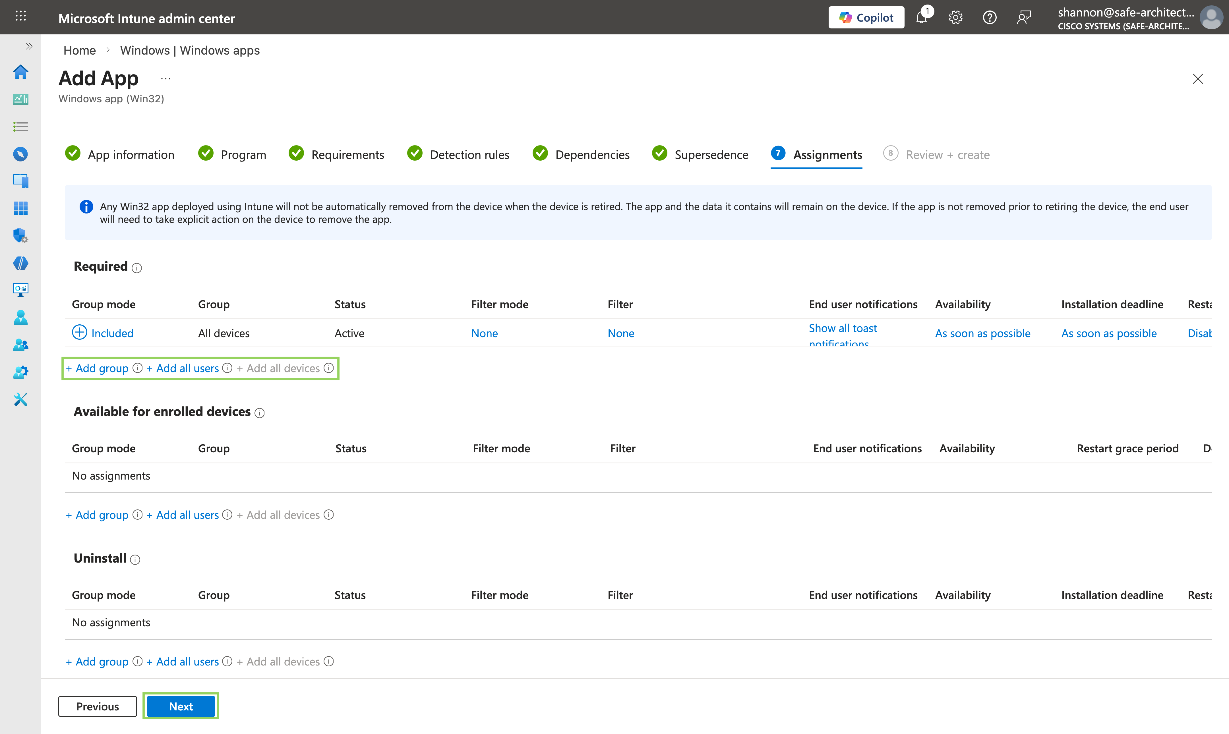Proceed with the Next button

(181, 706)
